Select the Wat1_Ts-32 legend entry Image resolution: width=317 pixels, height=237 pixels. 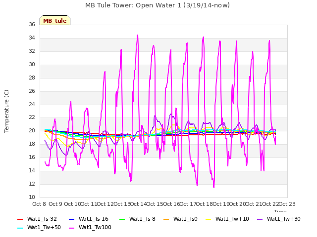coord(37,219)
